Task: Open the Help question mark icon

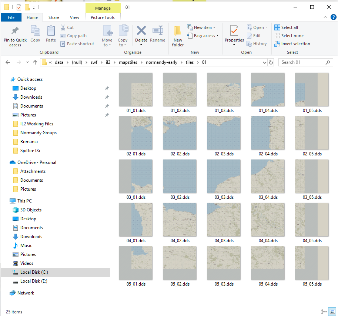Action: click(x=333, y=17)
